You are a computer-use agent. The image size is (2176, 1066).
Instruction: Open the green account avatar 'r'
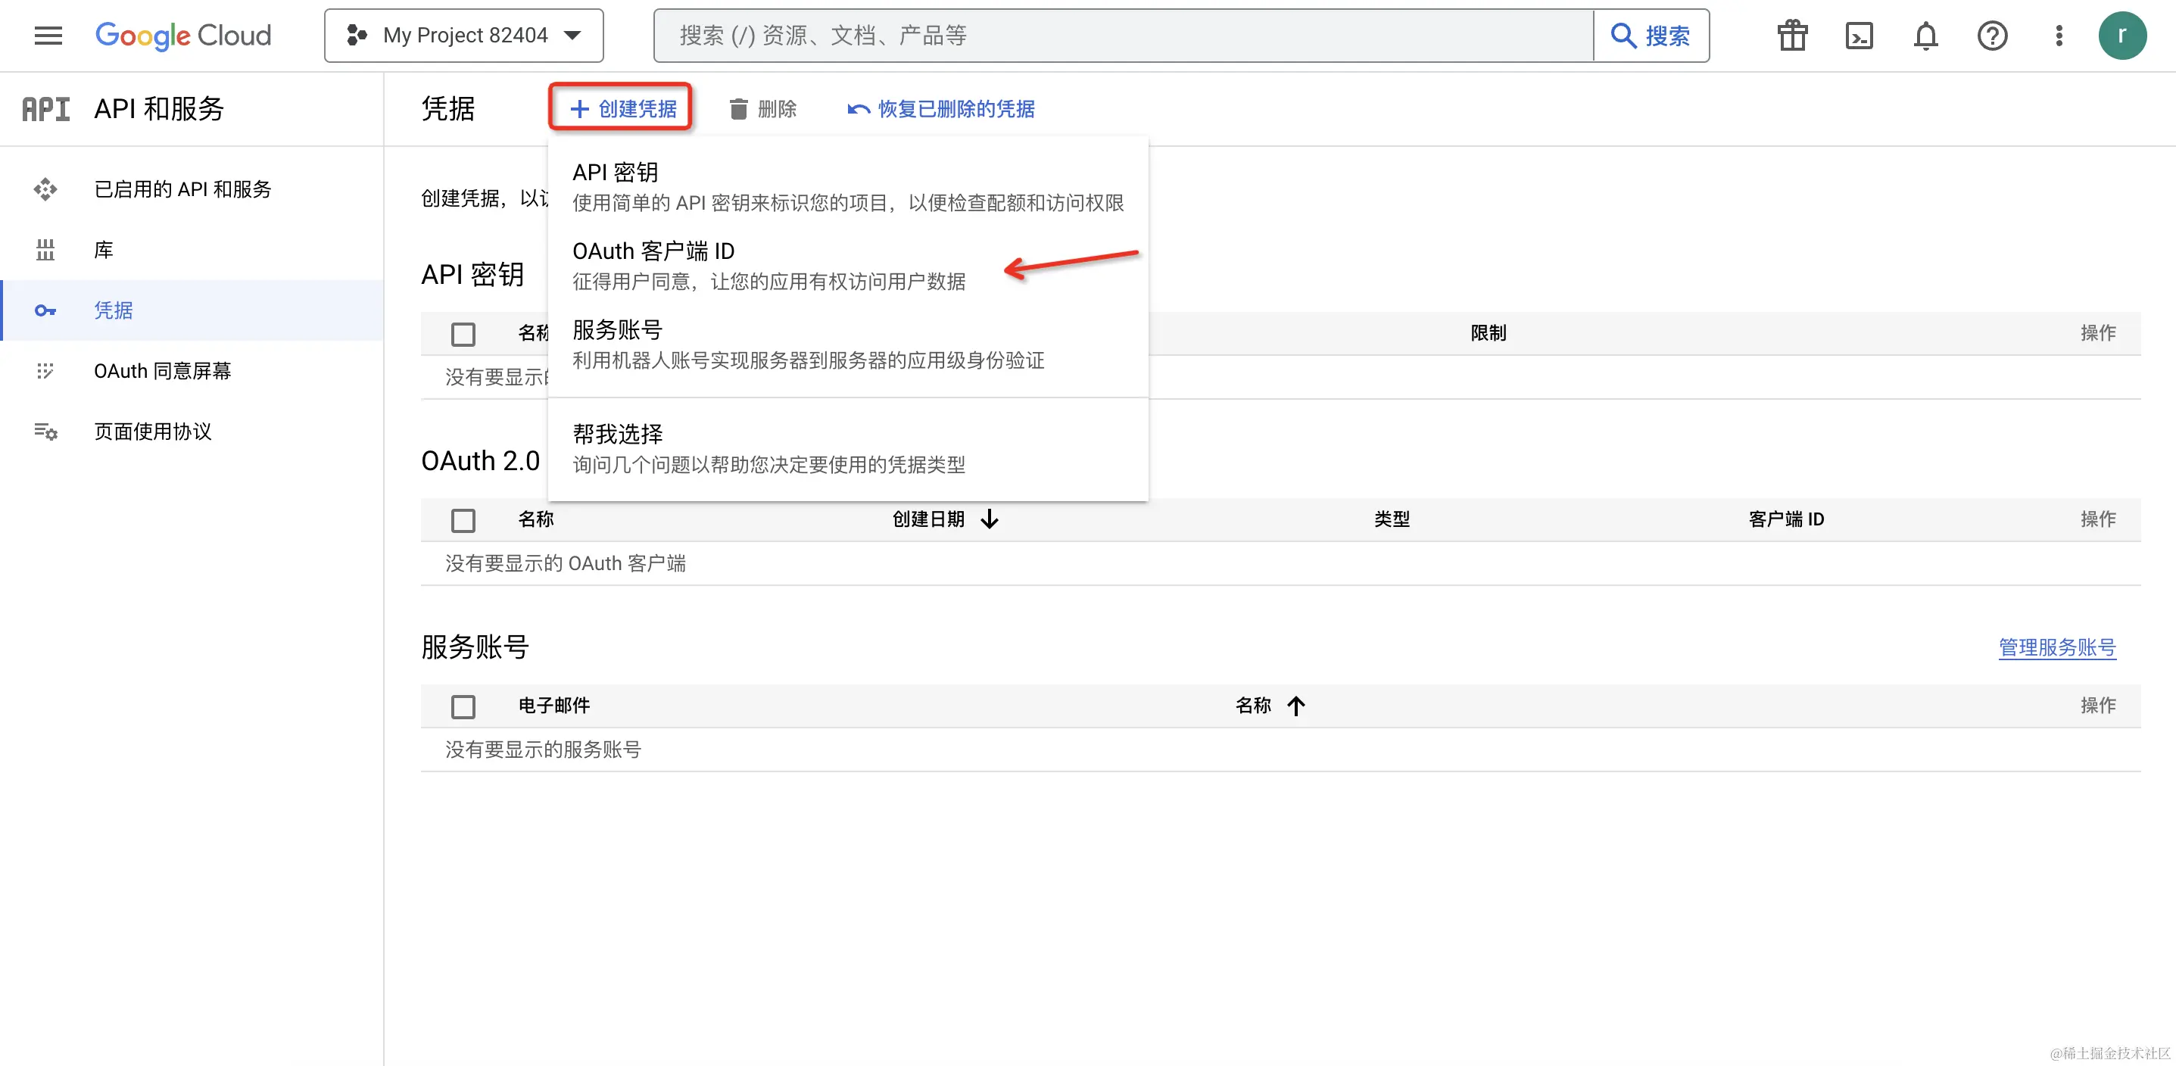(x=2122, y=36)
